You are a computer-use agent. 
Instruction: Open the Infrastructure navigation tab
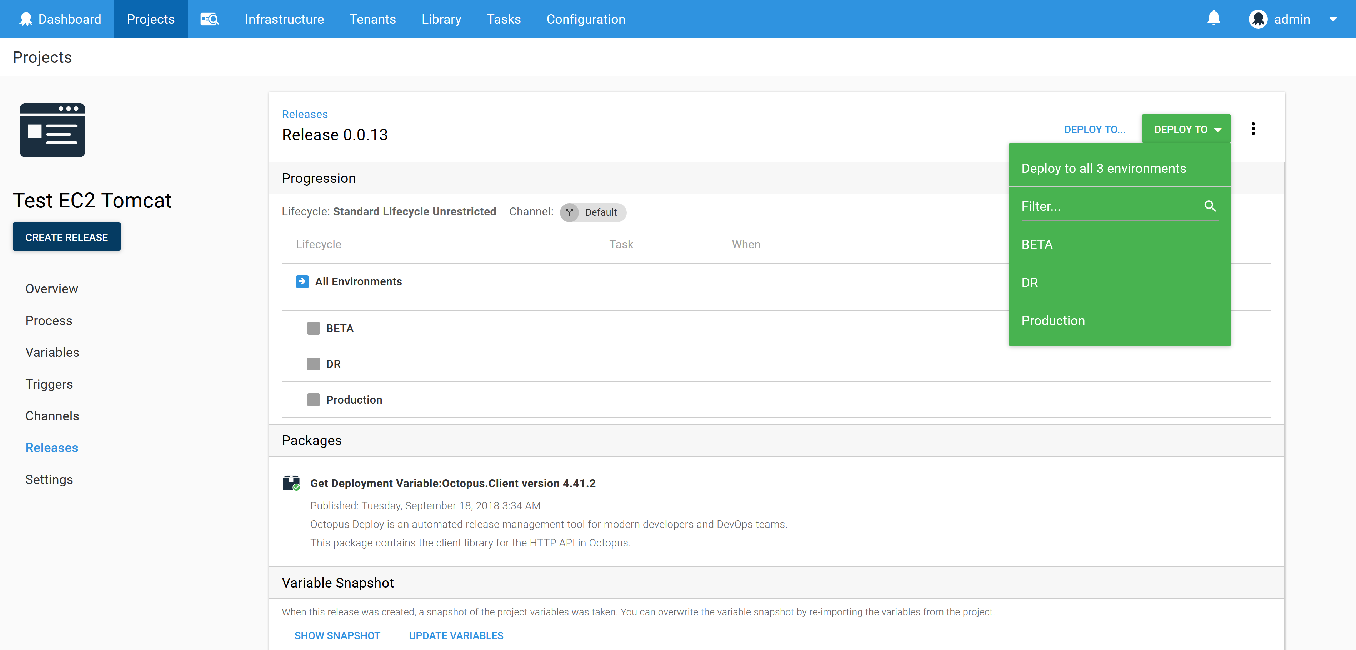click(x=284, y=19)
